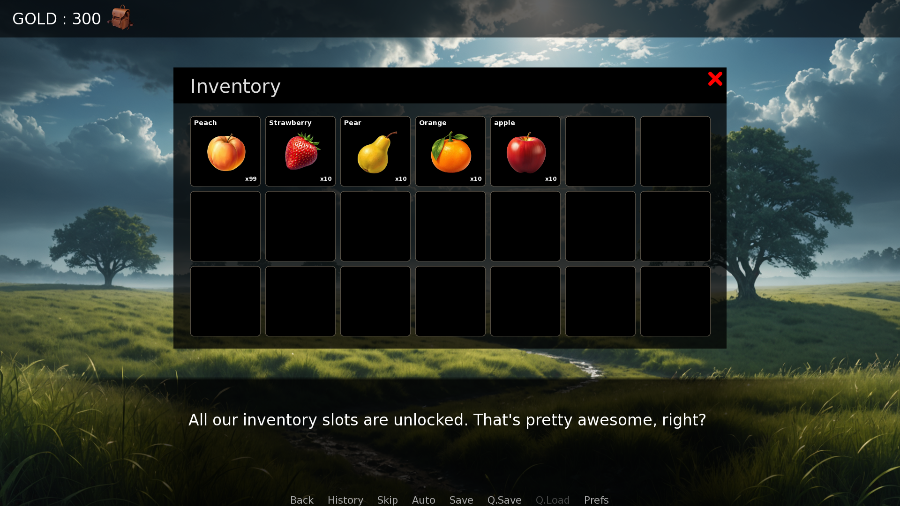
Task: Open the Save screen
Action: click(461, 500)
